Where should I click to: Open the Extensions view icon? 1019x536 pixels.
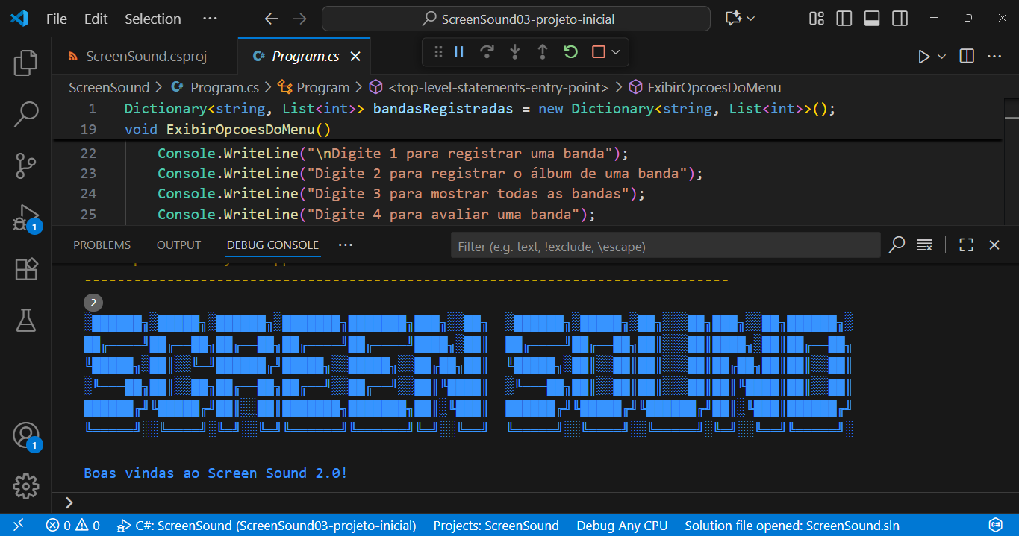pos(25,268)
